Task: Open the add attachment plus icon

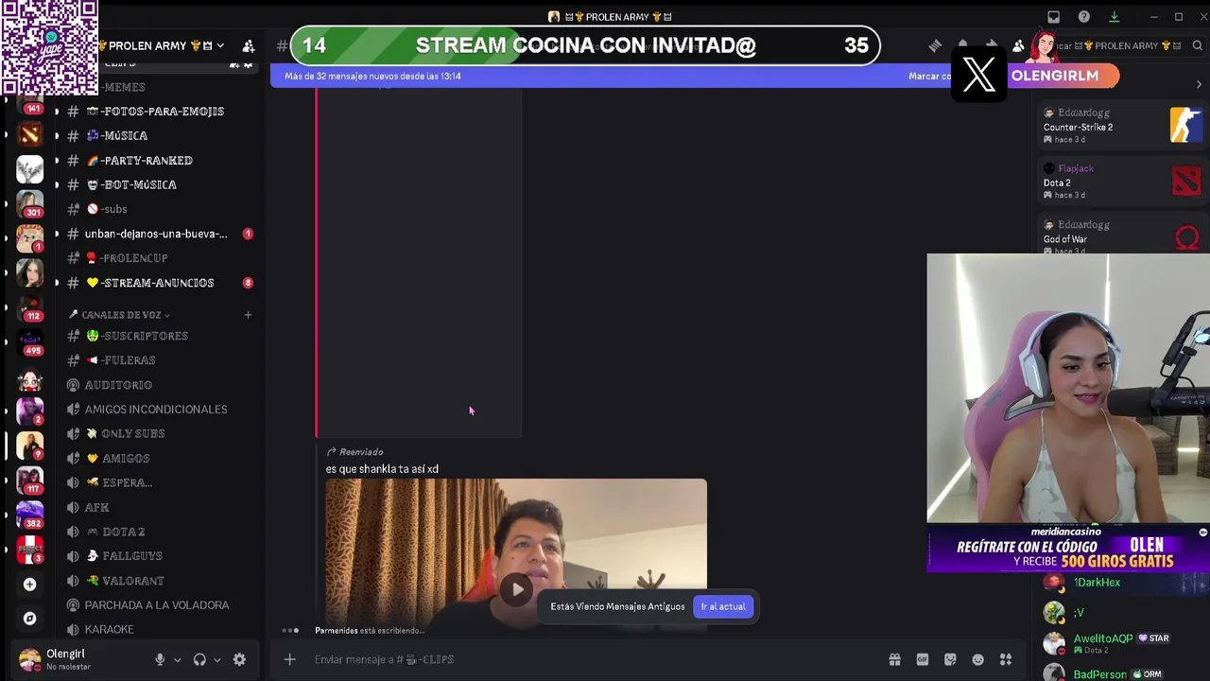Action: [x=290, y=659]
